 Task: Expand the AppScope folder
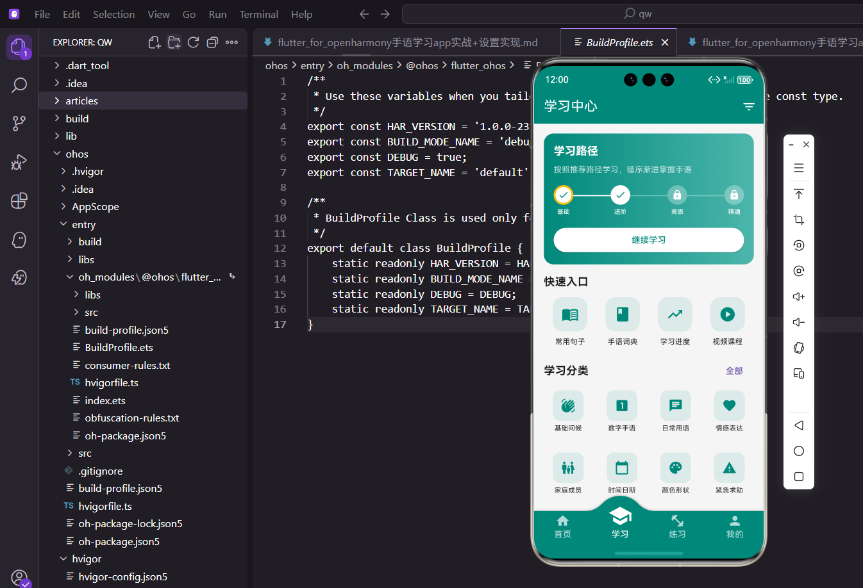tap(143, 206)
